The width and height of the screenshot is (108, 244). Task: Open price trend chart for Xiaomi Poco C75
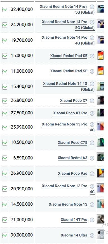tap(4, 142)
